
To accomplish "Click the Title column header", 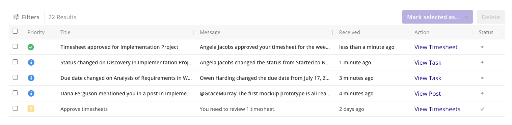I will (x=65, y=32).
